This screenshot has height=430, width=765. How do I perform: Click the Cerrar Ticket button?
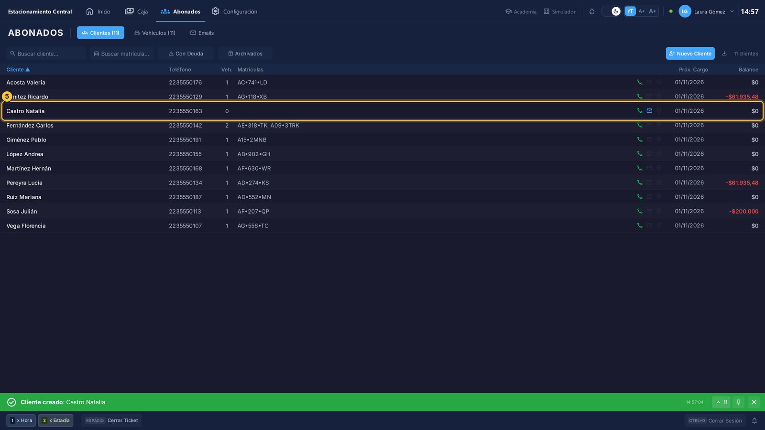[111, 420]
